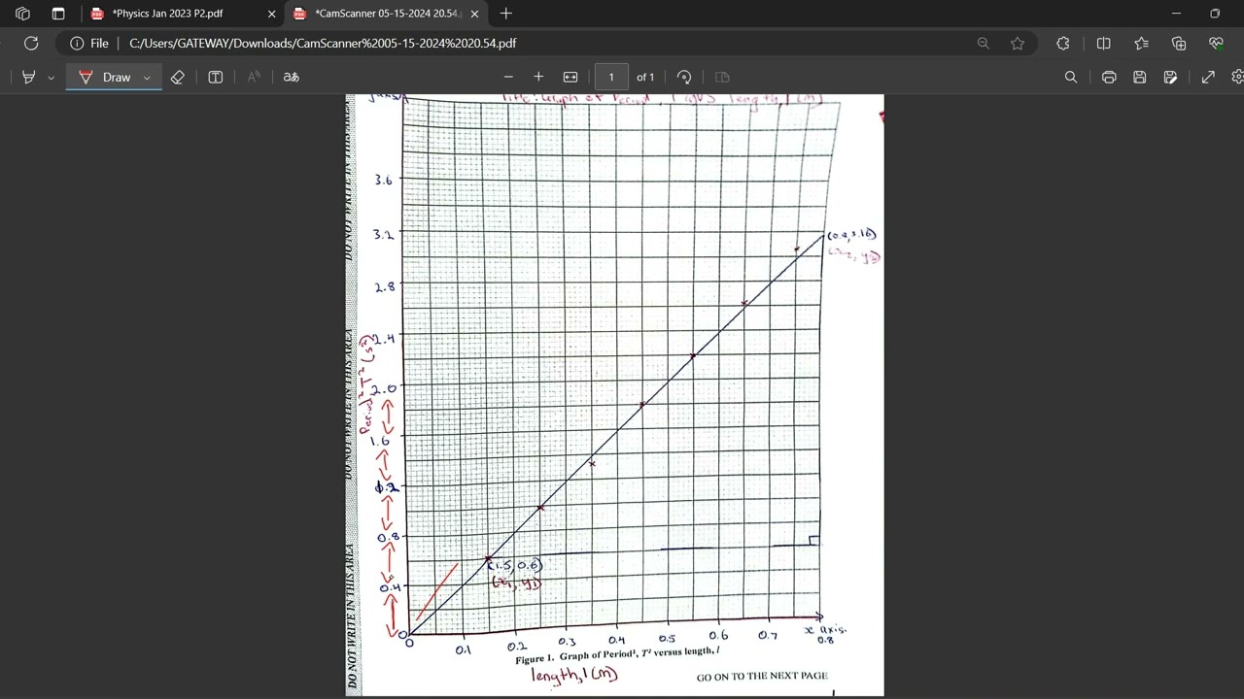Select the Highlight tool in the PDF toolbar
This screenshot has height=699, width=1244.
coord(29,77)
